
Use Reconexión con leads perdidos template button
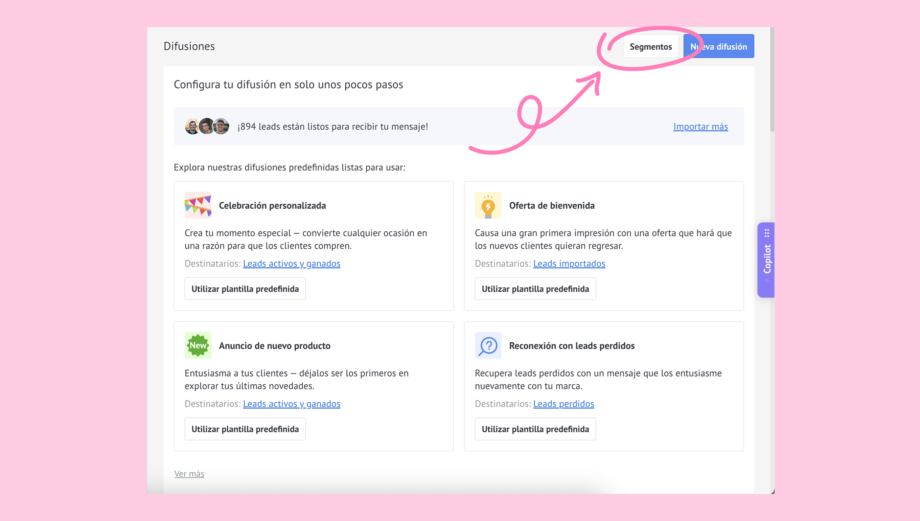535,429
